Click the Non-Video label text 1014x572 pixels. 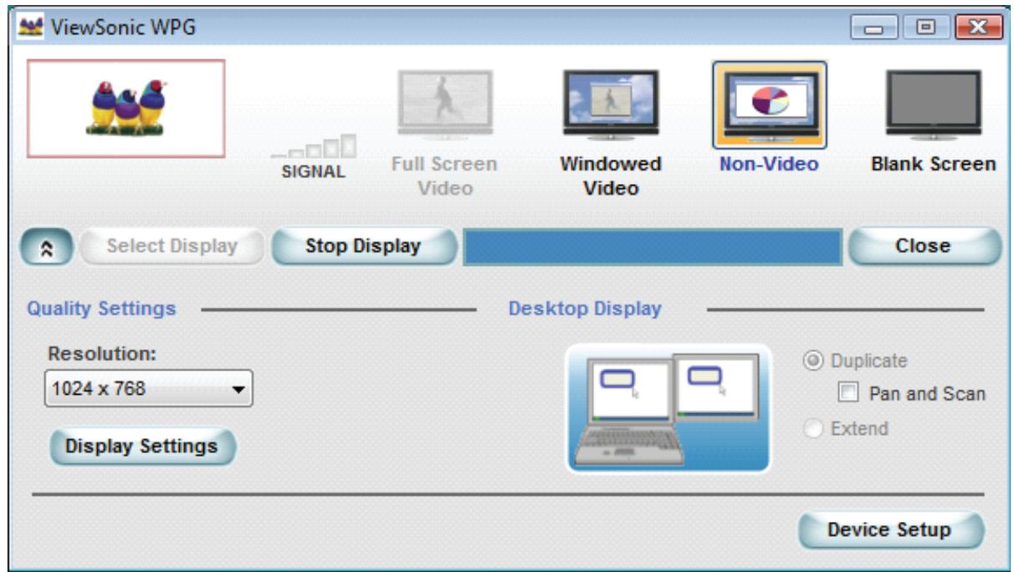769,165
